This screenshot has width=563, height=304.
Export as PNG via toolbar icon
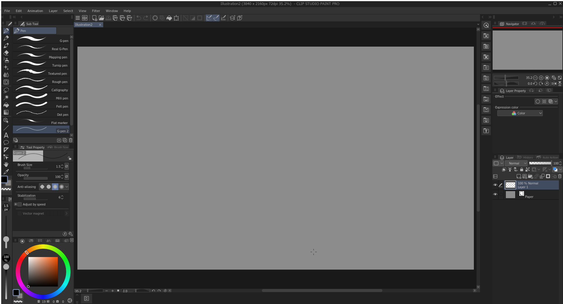[123, 18]
